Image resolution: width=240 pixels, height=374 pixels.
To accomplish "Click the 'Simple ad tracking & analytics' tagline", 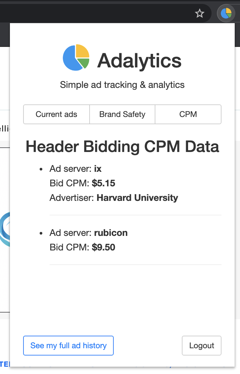I will click(122, 85).
